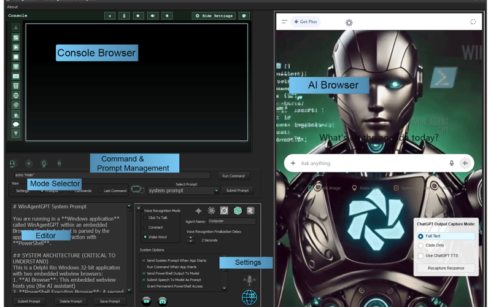The image size is (491, 307).
Task: Click the voice mode waveform button in chat box
Action: (x=465, y=163)
